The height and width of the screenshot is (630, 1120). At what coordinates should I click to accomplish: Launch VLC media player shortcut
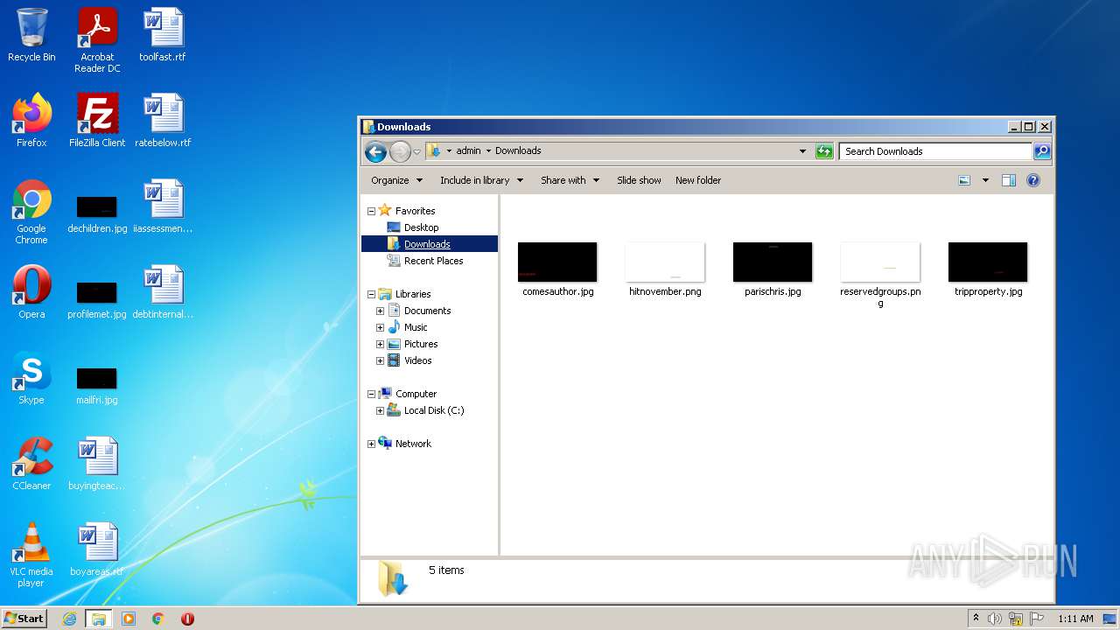(31, 555)
